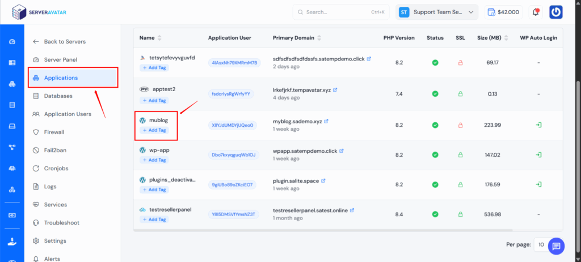581x262 pixels.
Task: Click the blue power button icon
Action: [555, 12]
